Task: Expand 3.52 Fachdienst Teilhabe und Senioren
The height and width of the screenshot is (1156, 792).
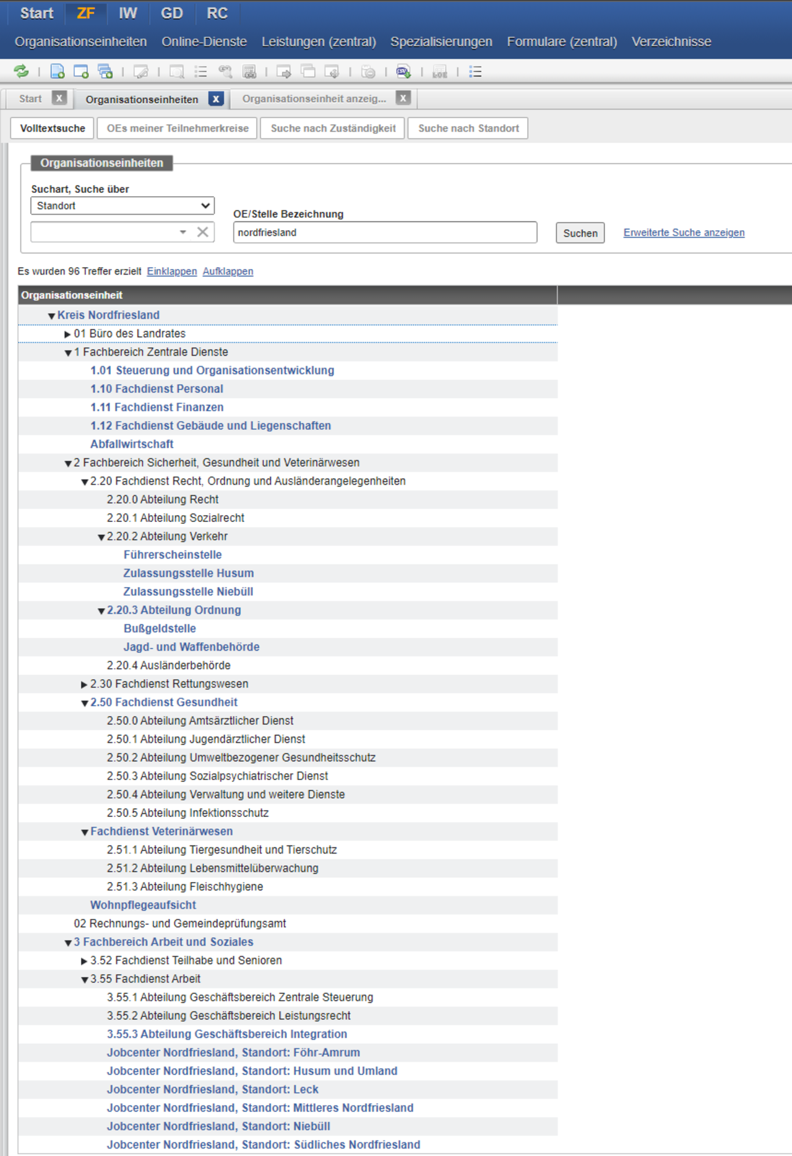Action: (x=85, y=961)
